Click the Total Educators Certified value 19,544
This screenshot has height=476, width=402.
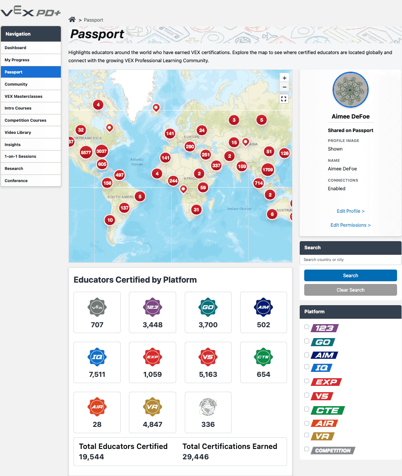point(91,457)
